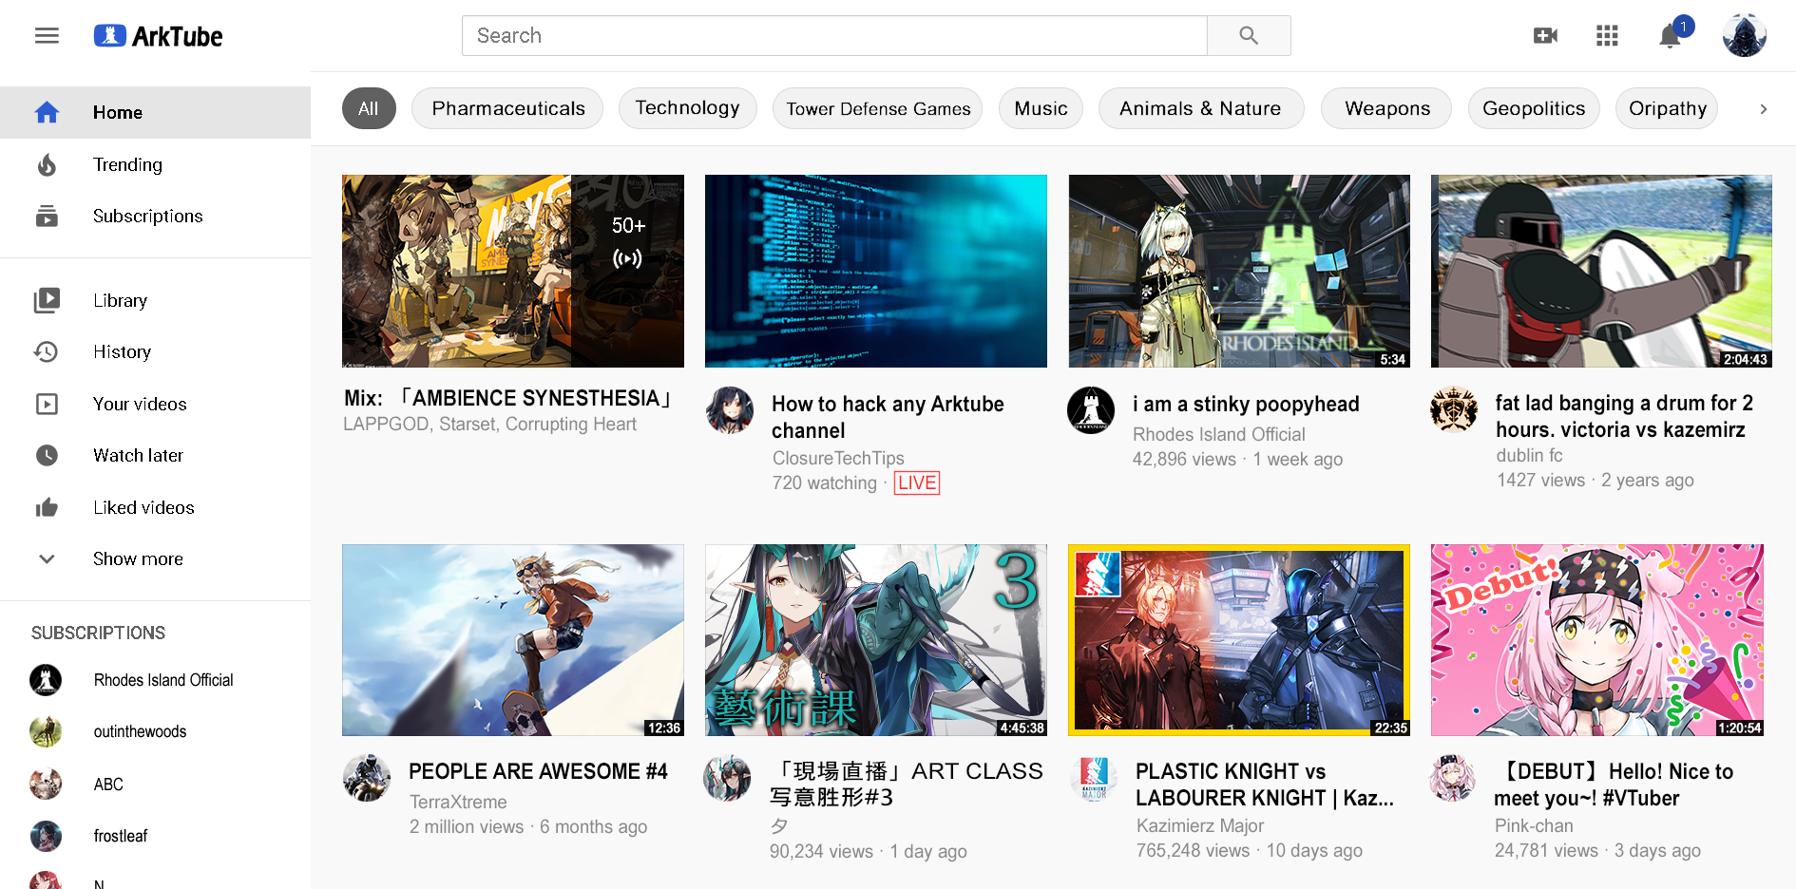Open Rhodes Island Official subscription avatar
This screenshot has height=889, width=1796.
[46, 680]
